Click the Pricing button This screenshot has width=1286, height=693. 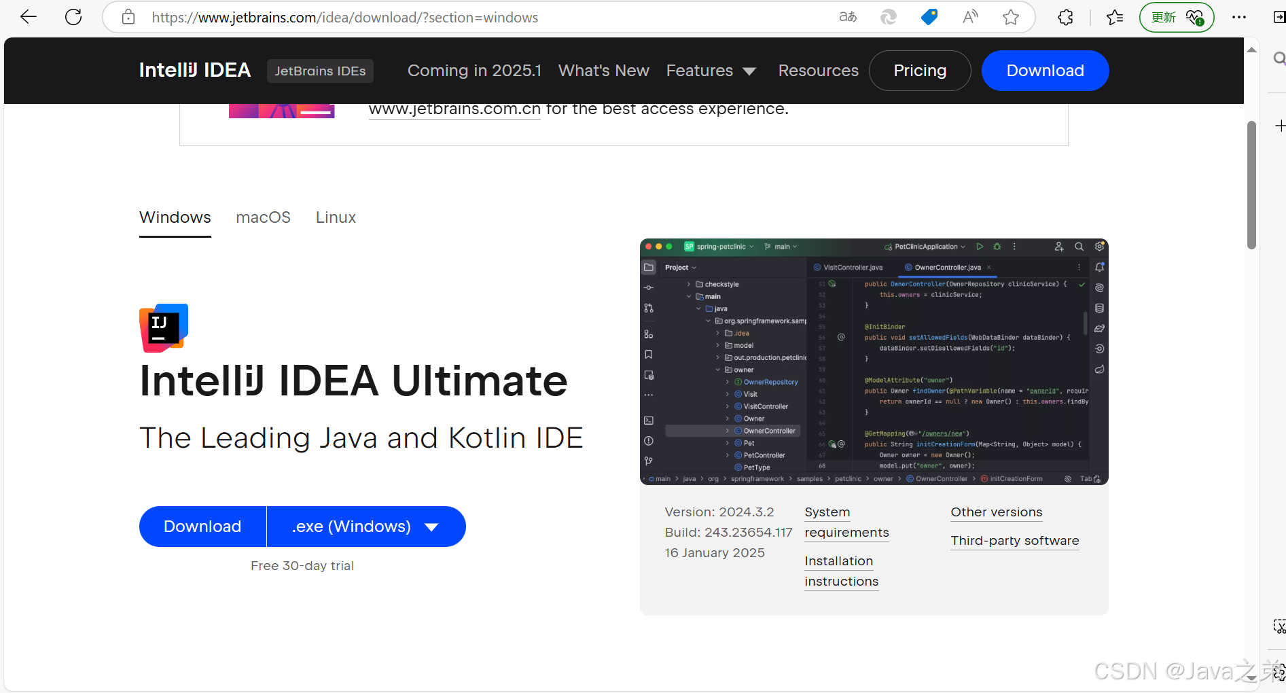[920, 71]
